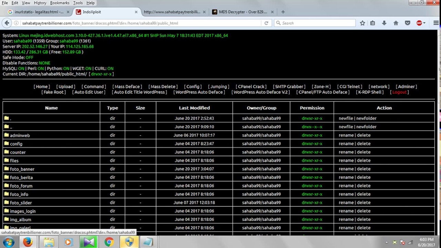Open the img_album folder name
441x248 pixels.
click(21, 220)
